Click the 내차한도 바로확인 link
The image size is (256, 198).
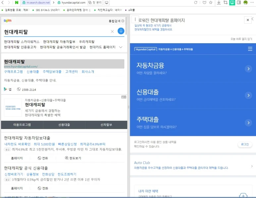[x=18, y=144]
